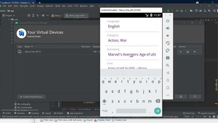The image size is (218, 123).
Task: Click the Profile app gauge icon in toolbar
Action: pyautogui.click(x=177, y=11)
